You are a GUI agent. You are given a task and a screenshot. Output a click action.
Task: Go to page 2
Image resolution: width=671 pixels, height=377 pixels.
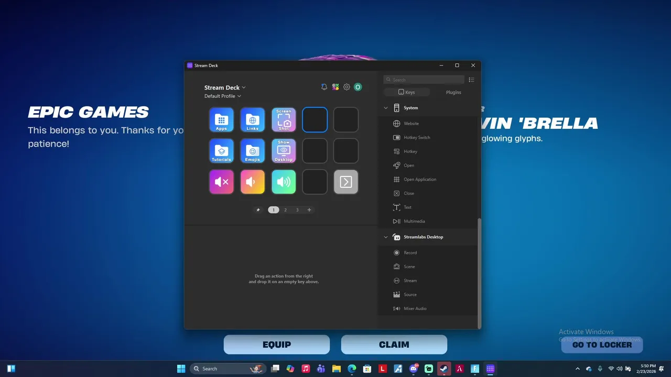click(285, 210)
